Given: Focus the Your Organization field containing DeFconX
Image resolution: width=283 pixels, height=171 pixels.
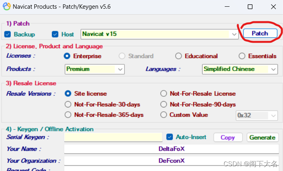Looking at the screenshot, I should tap(172, 161).
